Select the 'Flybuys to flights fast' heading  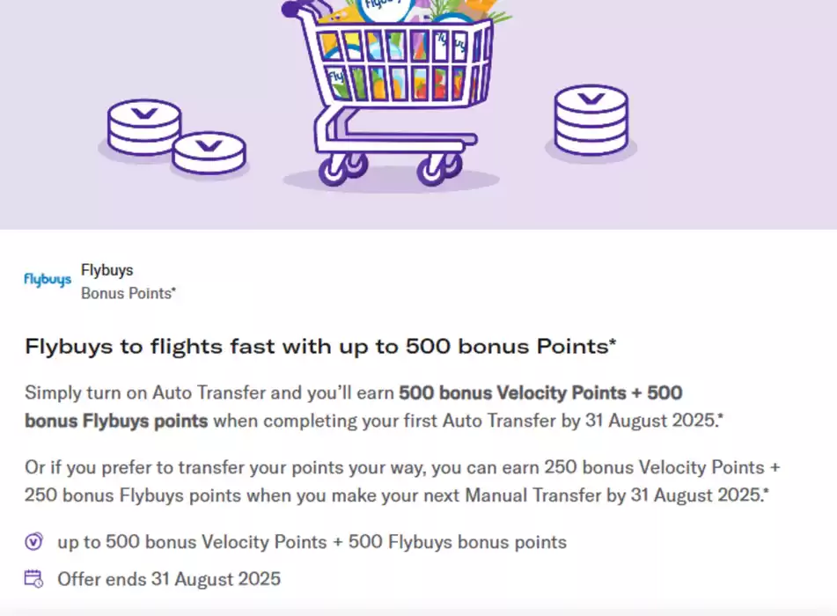(x=320, y=347)
